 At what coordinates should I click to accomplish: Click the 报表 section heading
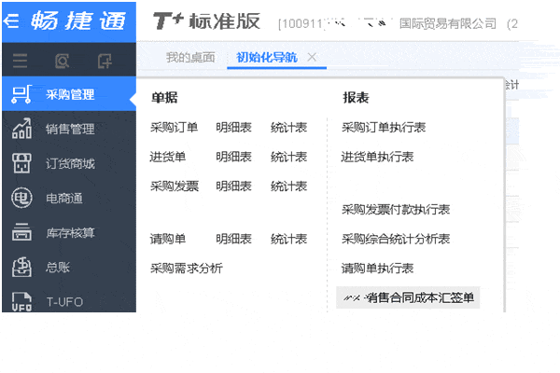pos(356,97)
